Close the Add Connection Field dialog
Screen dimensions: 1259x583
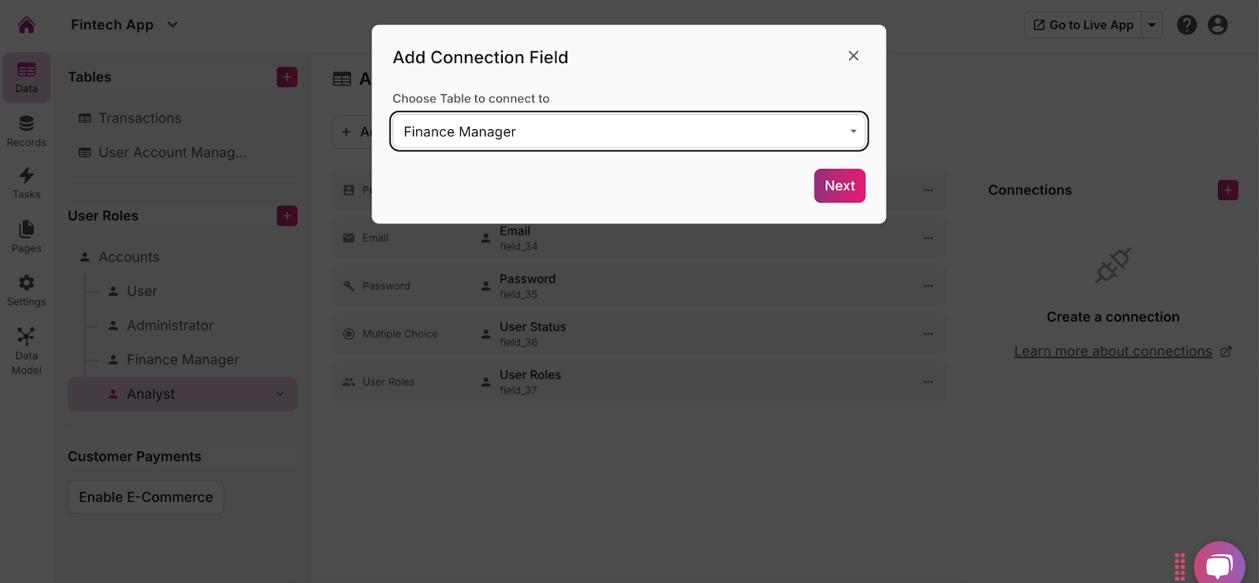tap(853, 56)
